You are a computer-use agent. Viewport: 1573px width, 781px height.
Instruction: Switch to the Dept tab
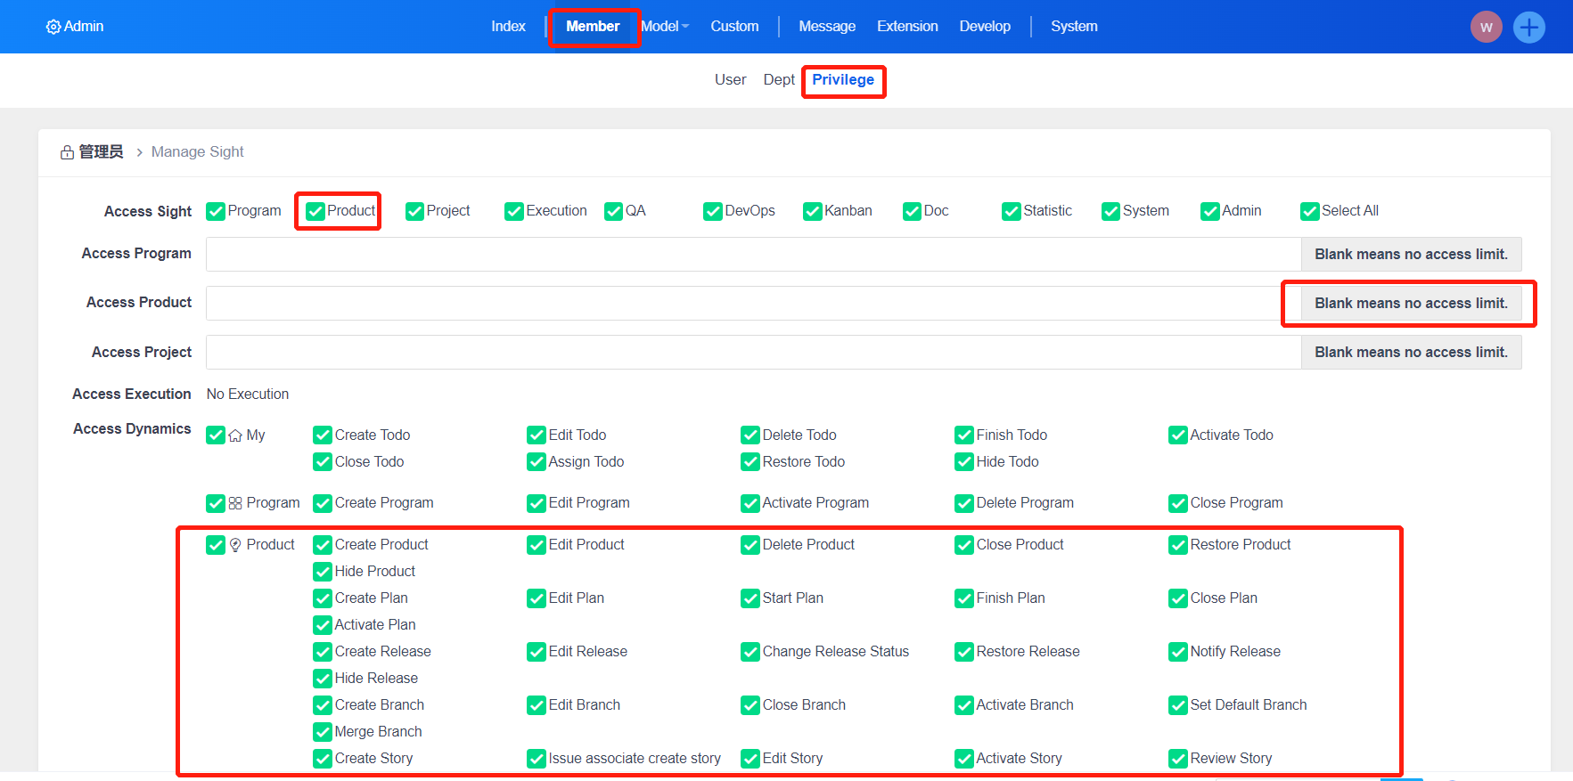tap(778, 80)
